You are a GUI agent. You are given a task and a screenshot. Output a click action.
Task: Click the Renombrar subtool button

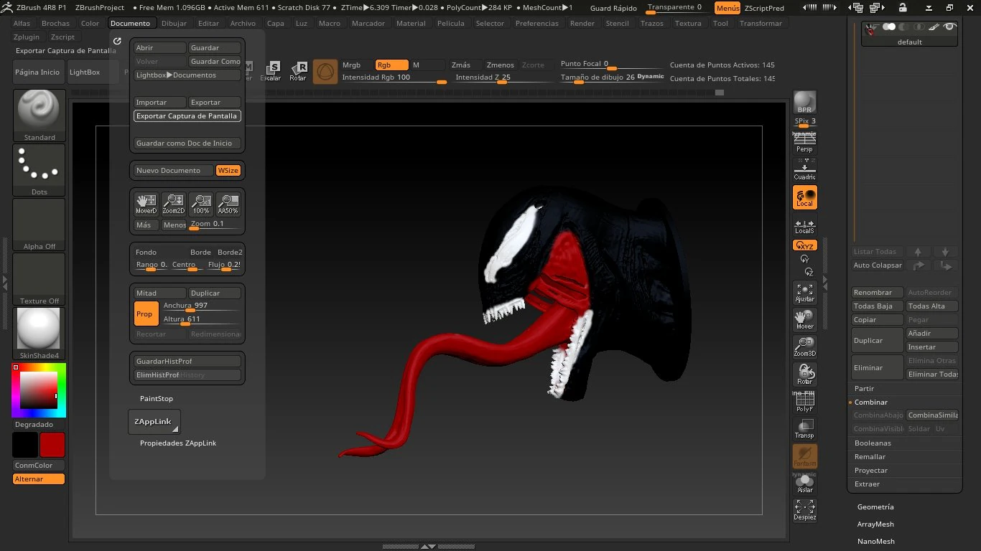point(877,292)
